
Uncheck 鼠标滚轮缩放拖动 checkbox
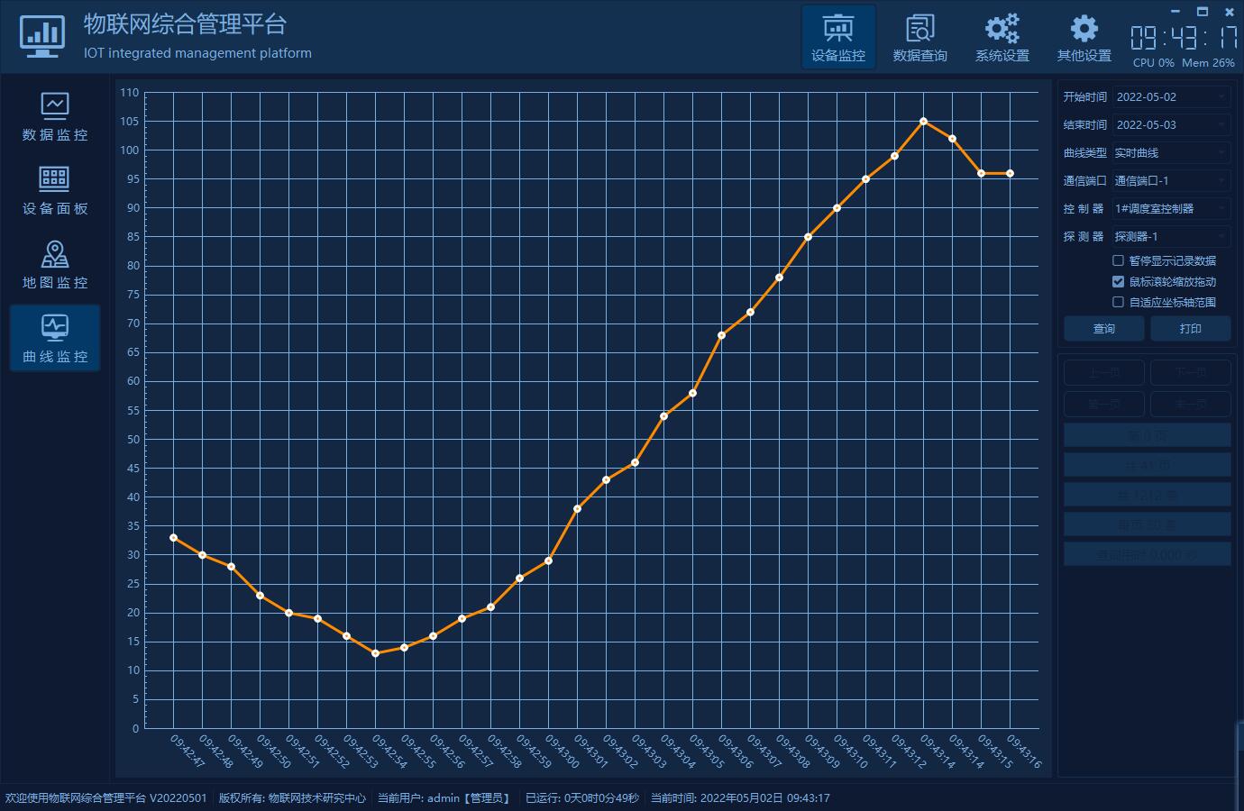tap(1118, 281)
